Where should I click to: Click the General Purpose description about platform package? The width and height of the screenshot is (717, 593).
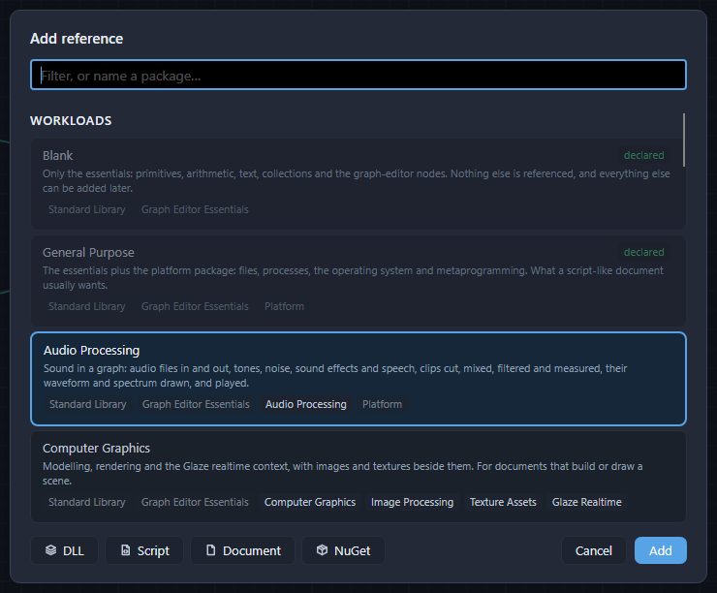point(353,277)
